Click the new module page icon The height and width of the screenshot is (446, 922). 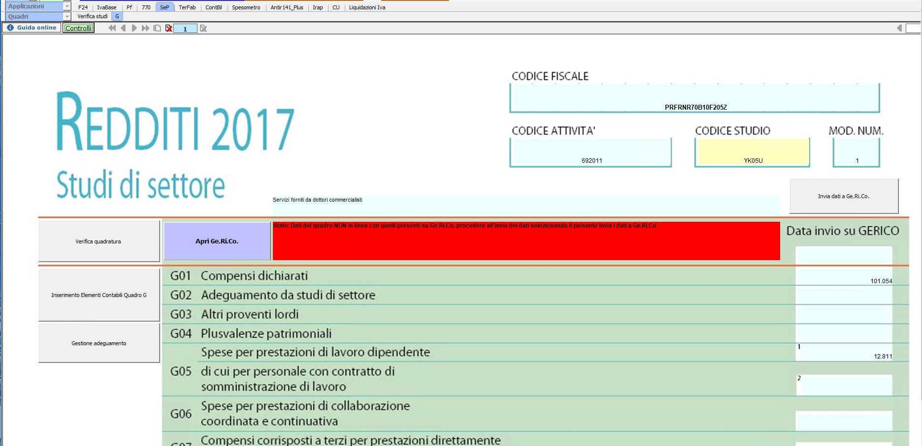coord(157,29)
